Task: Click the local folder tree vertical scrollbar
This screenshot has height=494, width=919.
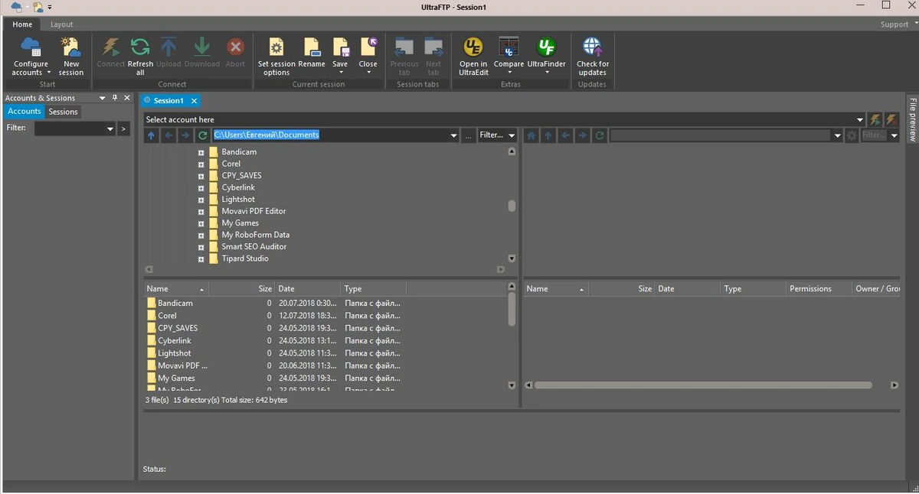Action: point(512,206)
